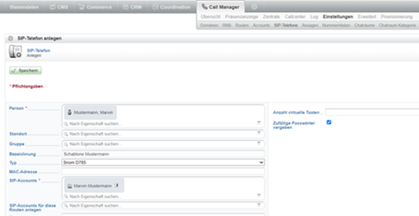Open the Provisionierung menu item
Viewport: 419px width, 216px height.
[397, 17]
